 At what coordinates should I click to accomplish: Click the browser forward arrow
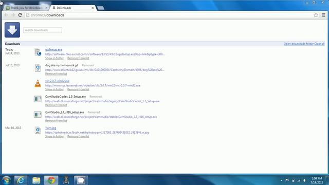tap(13, 15)
